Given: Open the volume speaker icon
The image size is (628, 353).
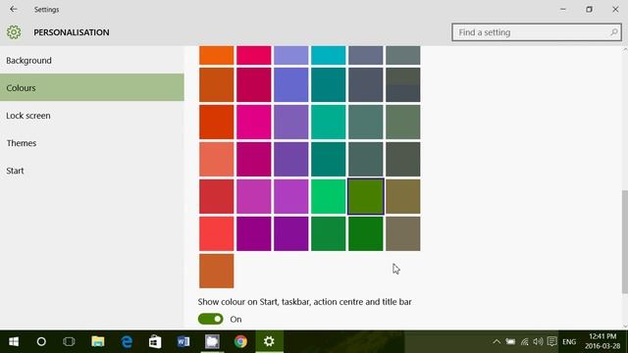Looking at the screenshot, I should [538, 341].
